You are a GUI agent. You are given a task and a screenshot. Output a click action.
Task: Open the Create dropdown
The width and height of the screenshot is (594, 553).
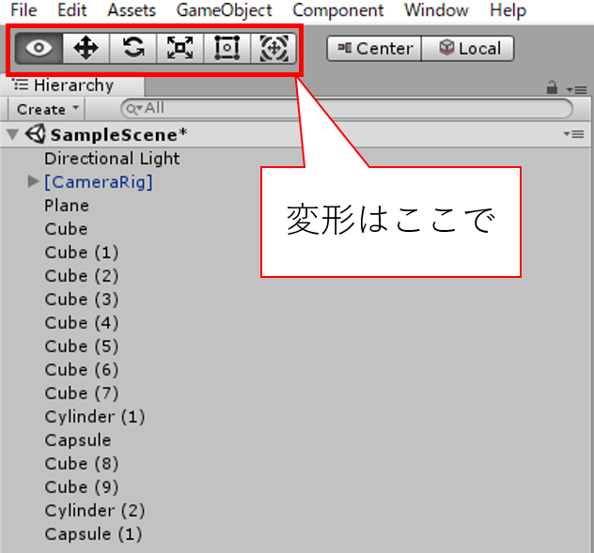47,110
